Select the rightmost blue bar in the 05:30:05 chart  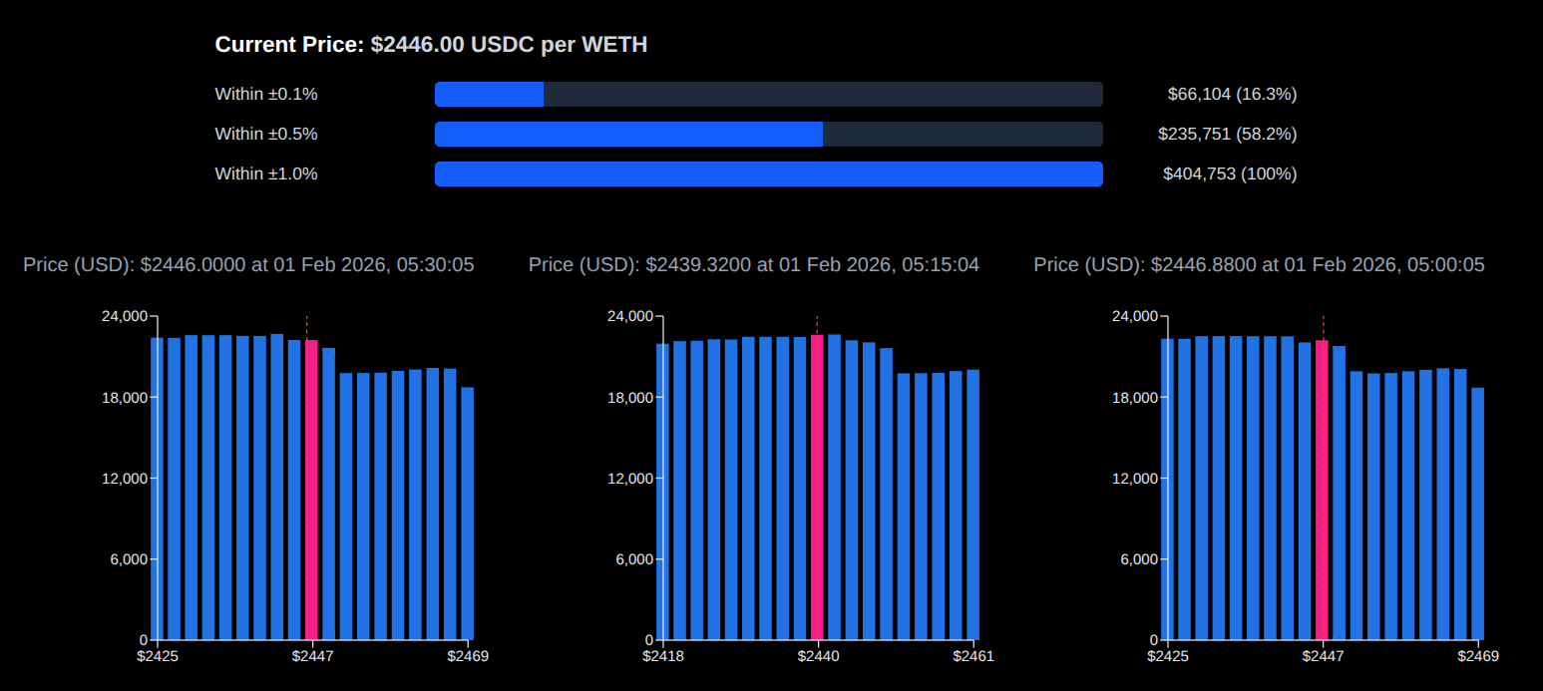[467, 514]
